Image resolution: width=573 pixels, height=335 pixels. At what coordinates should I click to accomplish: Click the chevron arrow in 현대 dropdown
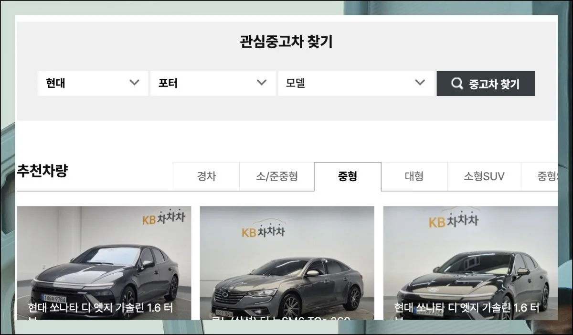[x=135, y=83]
